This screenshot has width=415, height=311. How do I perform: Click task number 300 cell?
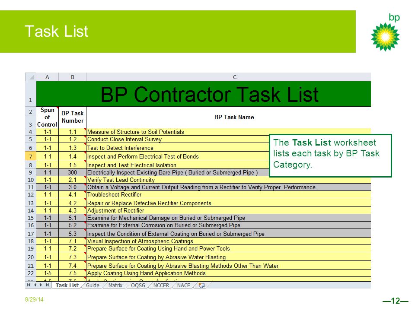(72, 173)
